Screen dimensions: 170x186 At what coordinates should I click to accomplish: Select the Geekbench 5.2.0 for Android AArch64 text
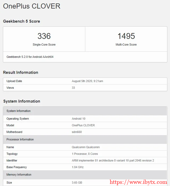pyautogui.click(x=30, y=57)
